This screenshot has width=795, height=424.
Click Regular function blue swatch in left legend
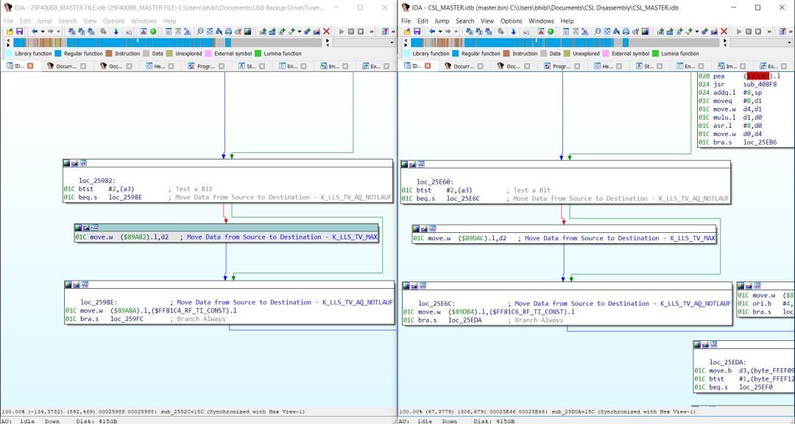click(58, 53)
